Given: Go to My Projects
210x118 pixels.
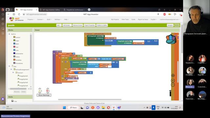Looking at the screenshot, I should coord(115,19).
